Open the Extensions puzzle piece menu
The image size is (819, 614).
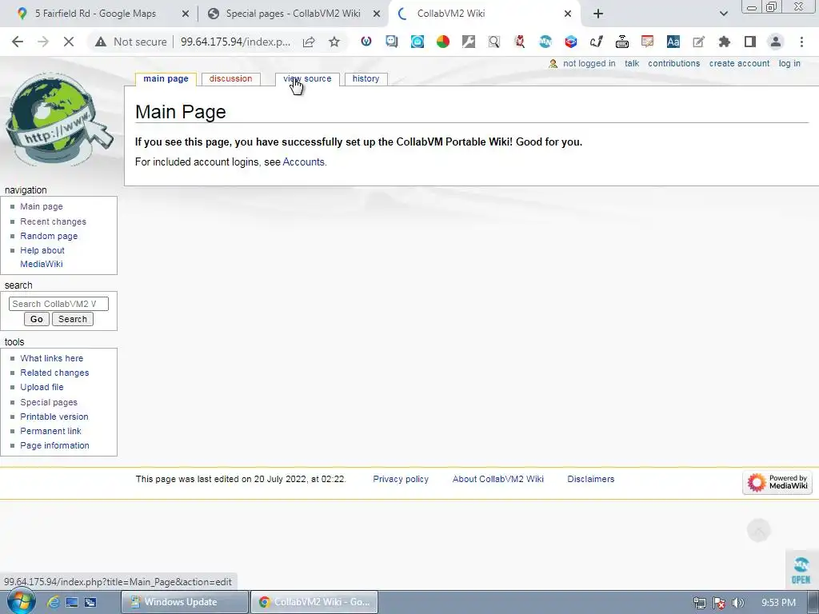tap(725, 42)
